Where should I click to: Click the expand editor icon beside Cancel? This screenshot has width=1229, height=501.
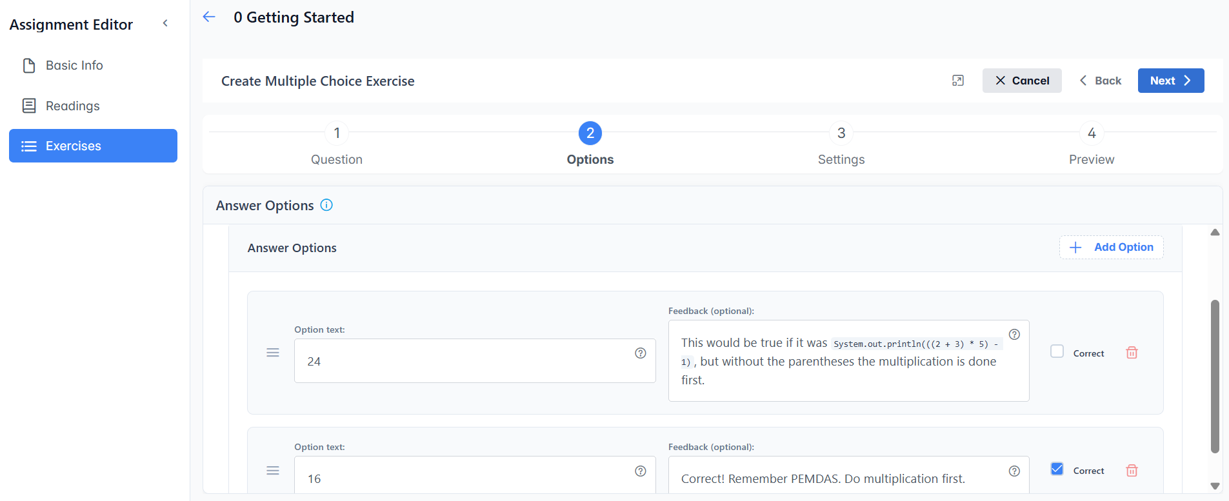point(957,81)
